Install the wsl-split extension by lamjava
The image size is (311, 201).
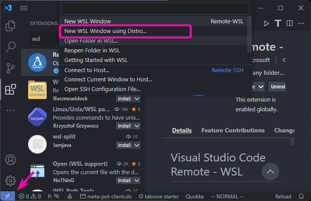pos(124,145)
